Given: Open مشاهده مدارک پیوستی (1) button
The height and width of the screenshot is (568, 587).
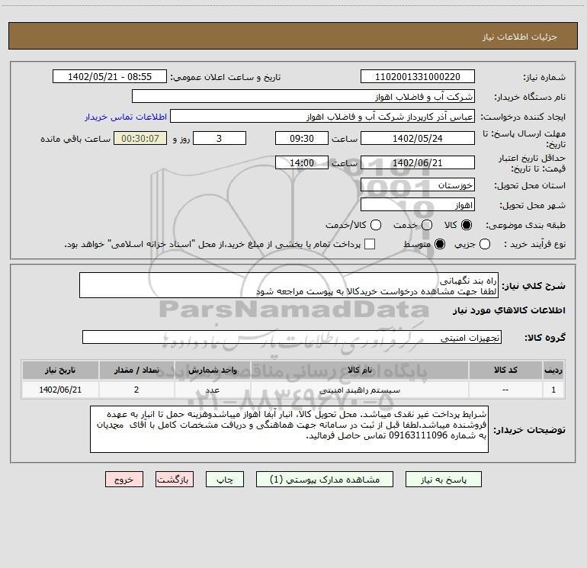Looking at the screenshot, I should 325,480.
